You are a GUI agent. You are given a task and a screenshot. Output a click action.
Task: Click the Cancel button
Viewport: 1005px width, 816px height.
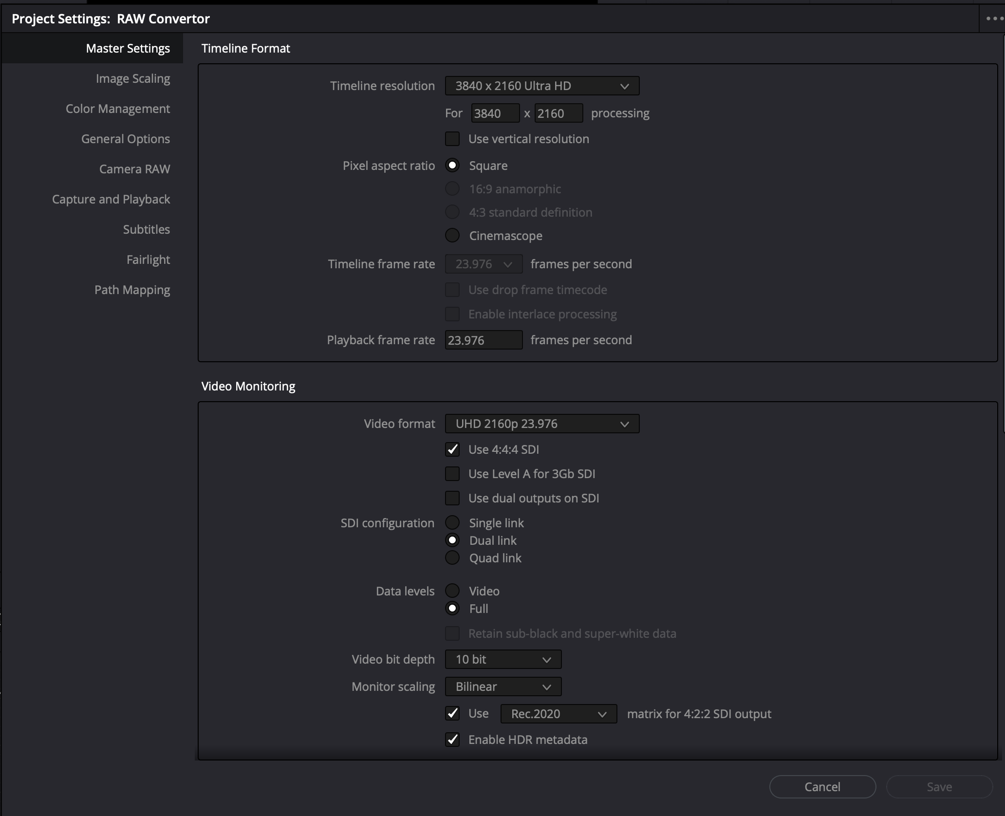pos(822,787)
